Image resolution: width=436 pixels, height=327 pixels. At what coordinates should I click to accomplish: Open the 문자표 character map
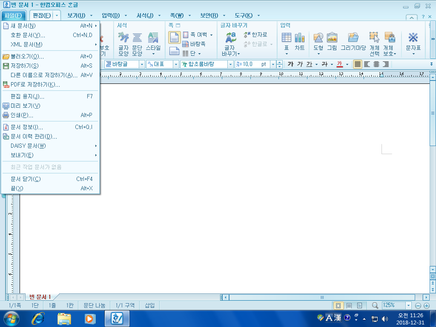pos(413,44)
